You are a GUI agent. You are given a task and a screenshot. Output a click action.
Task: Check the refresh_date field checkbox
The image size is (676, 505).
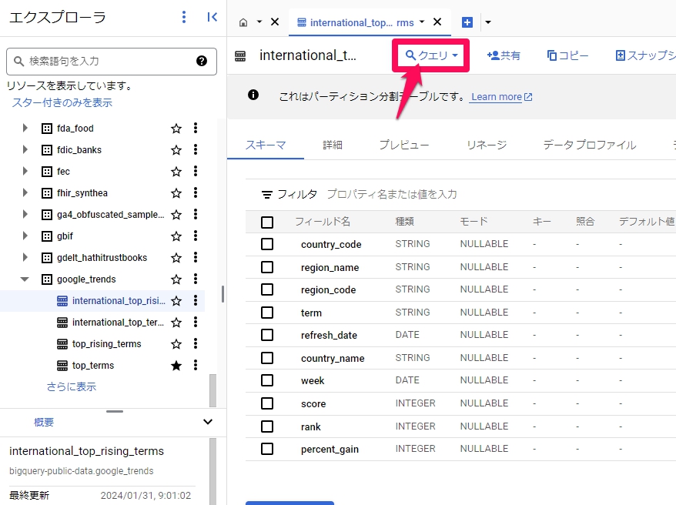pyautogui.click(x=267, y=335)
